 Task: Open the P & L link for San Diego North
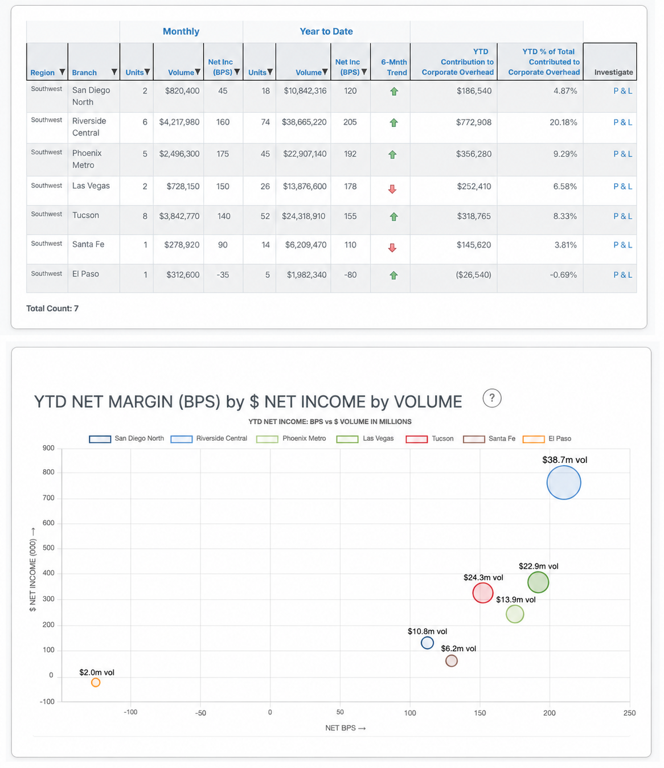622,91
